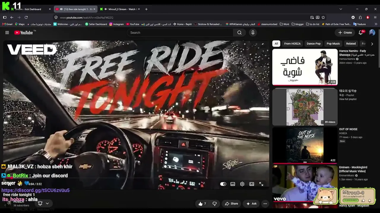Open the tab search dropdown
This screenshot has width=380, height=213.
click(x=341, y=9)
